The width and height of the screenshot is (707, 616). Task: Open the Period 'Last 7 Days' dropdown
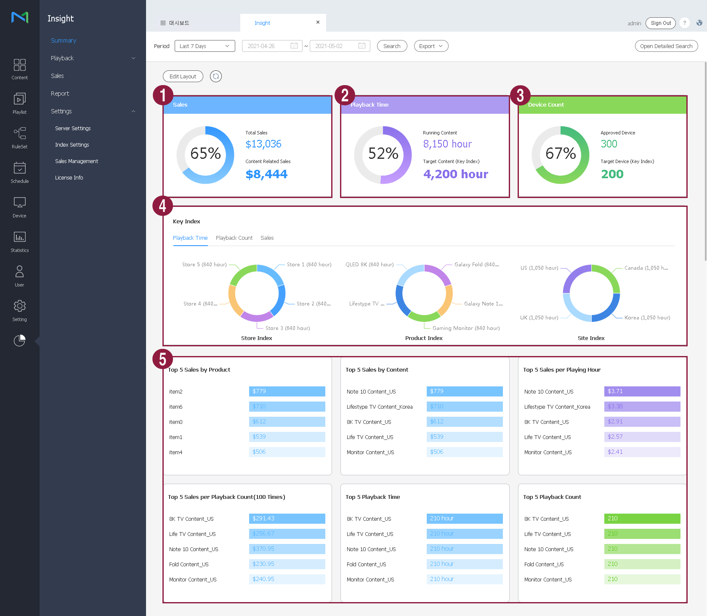coord(205,46)
